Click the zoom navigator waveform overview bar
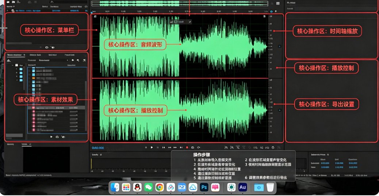The image size is (379, 196). pos(180,3)
